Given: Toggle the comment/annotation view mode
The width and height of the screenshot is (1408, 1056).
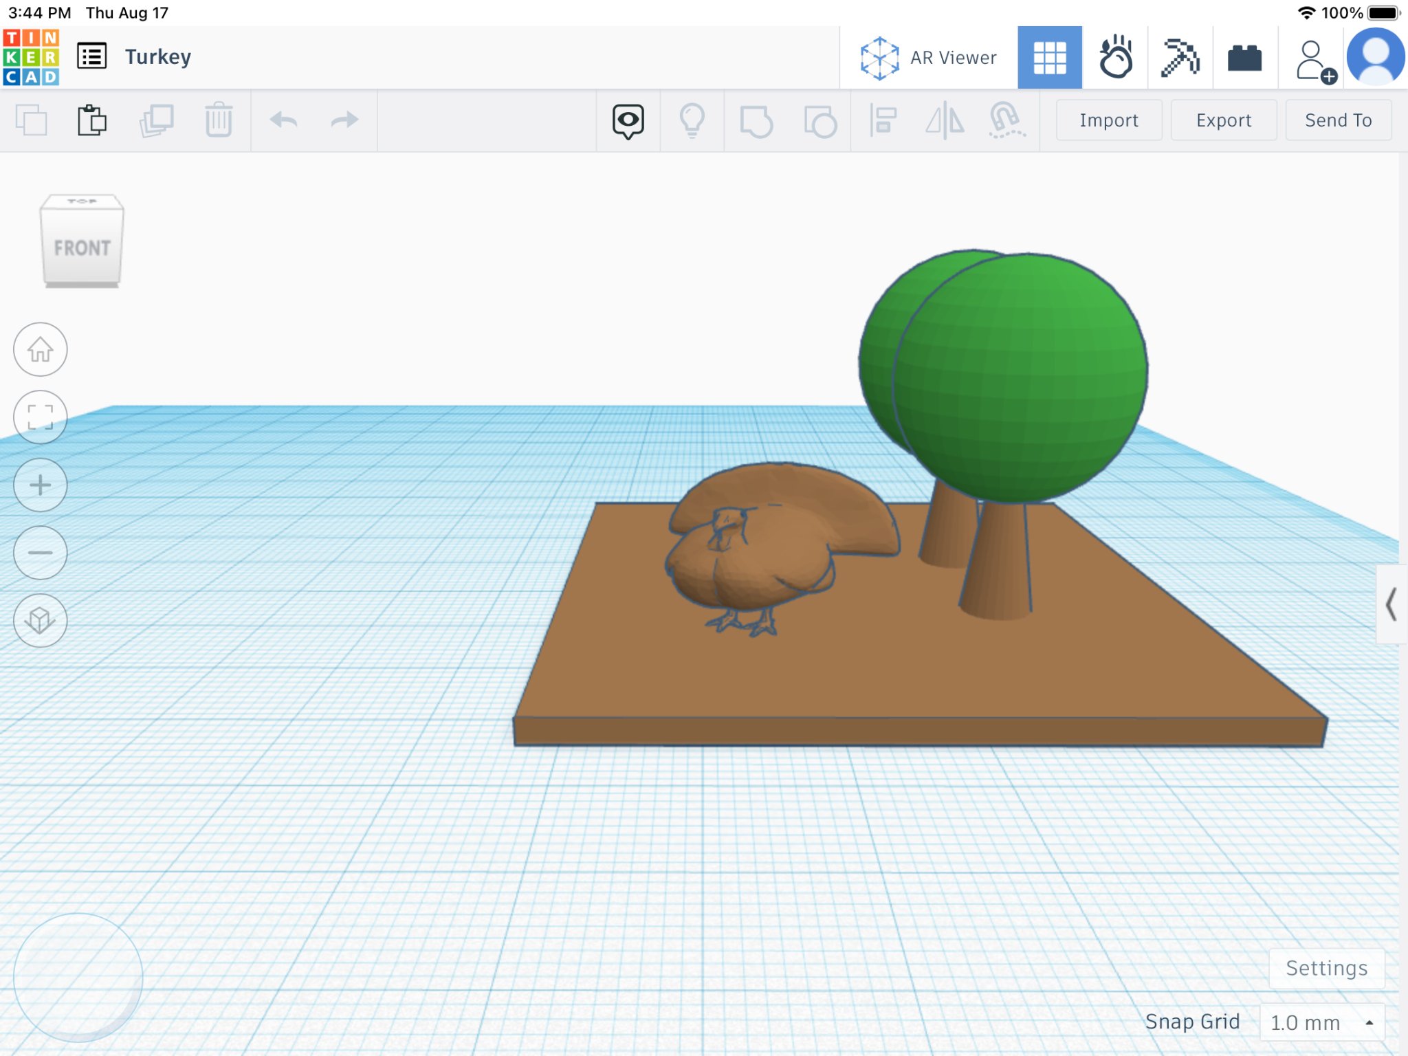Looking at the screenshot, I should click(x=626, y=120).
